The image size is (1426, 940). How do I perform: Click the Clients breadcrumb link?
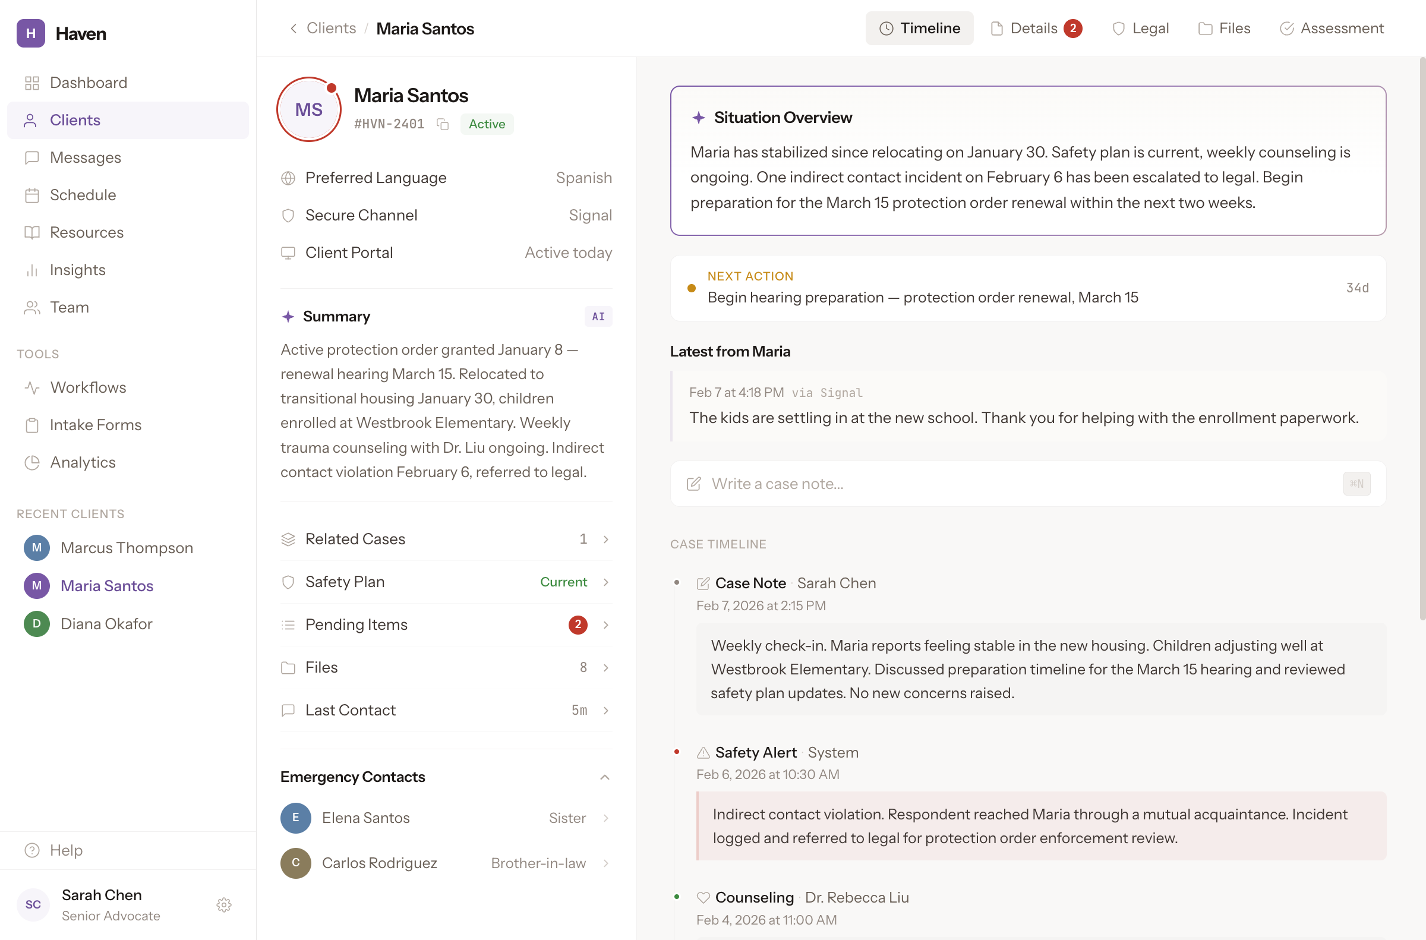(x=331, y=28)
